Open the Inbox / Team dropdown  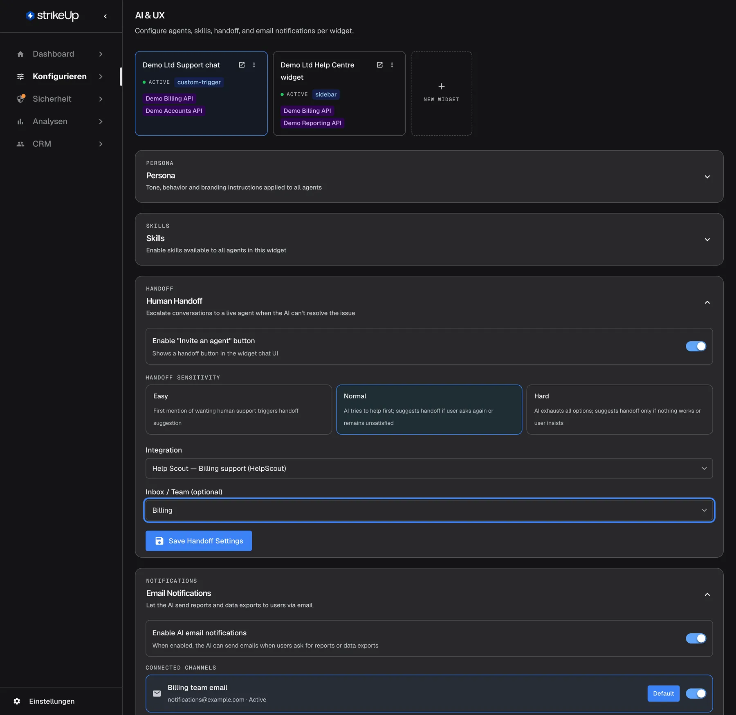[x=429, y=510]
